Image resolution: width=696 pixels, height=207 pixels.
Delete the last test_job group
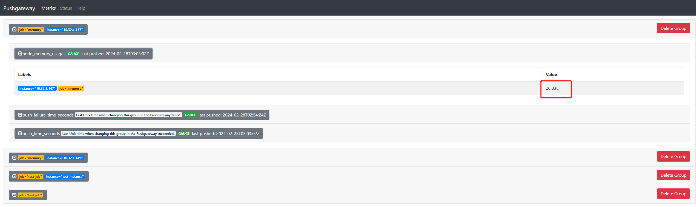click(x=673, y=194)
